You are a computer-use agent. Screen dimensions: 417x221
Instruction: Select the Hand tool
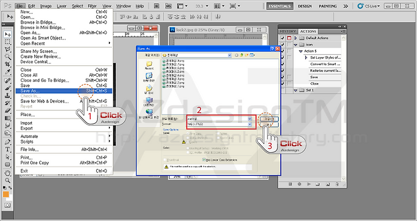point(8,173)
